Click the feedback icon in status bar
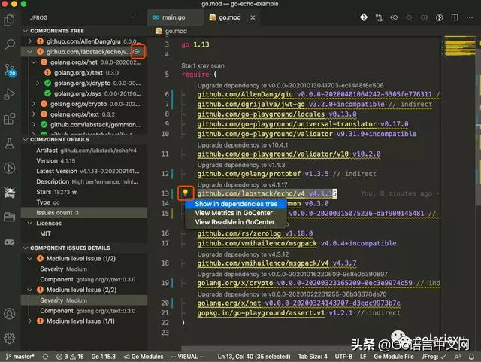Screen dimensions: 481x362 coord(458,357)
